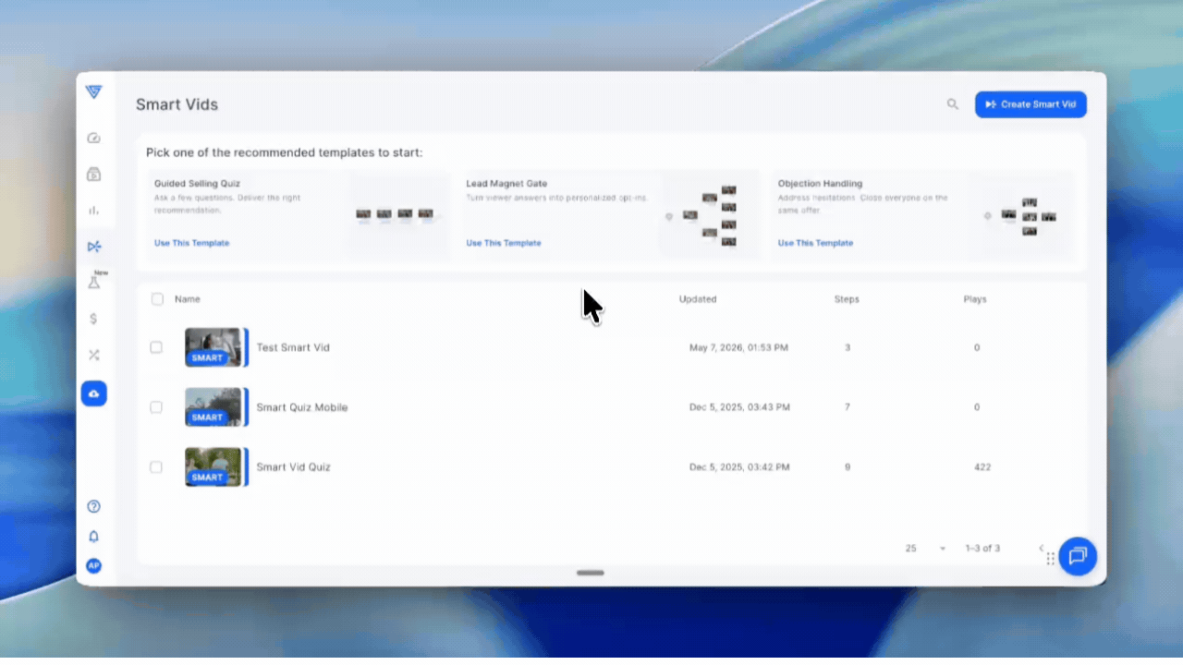Check the Smart Quiz Mobile row checkbox
Screen dimensions: 1183x665
click(156, 407)
